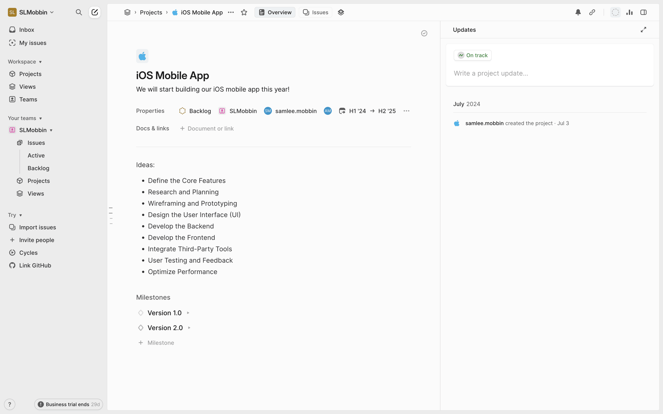Click the Version 2.0 diamond icon
Viewport: 663px width, 414px height.
pos(141,328)
